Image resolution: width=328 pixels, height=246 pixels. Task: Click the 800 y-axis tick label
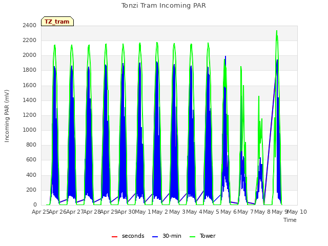pyautogui.click(x=31, y=145)
